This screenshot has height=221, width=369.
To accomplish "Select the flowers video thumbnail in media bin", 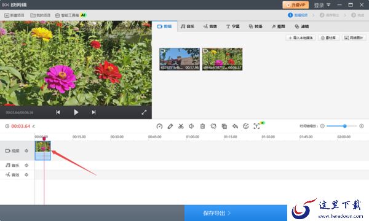I will [222, 59].
